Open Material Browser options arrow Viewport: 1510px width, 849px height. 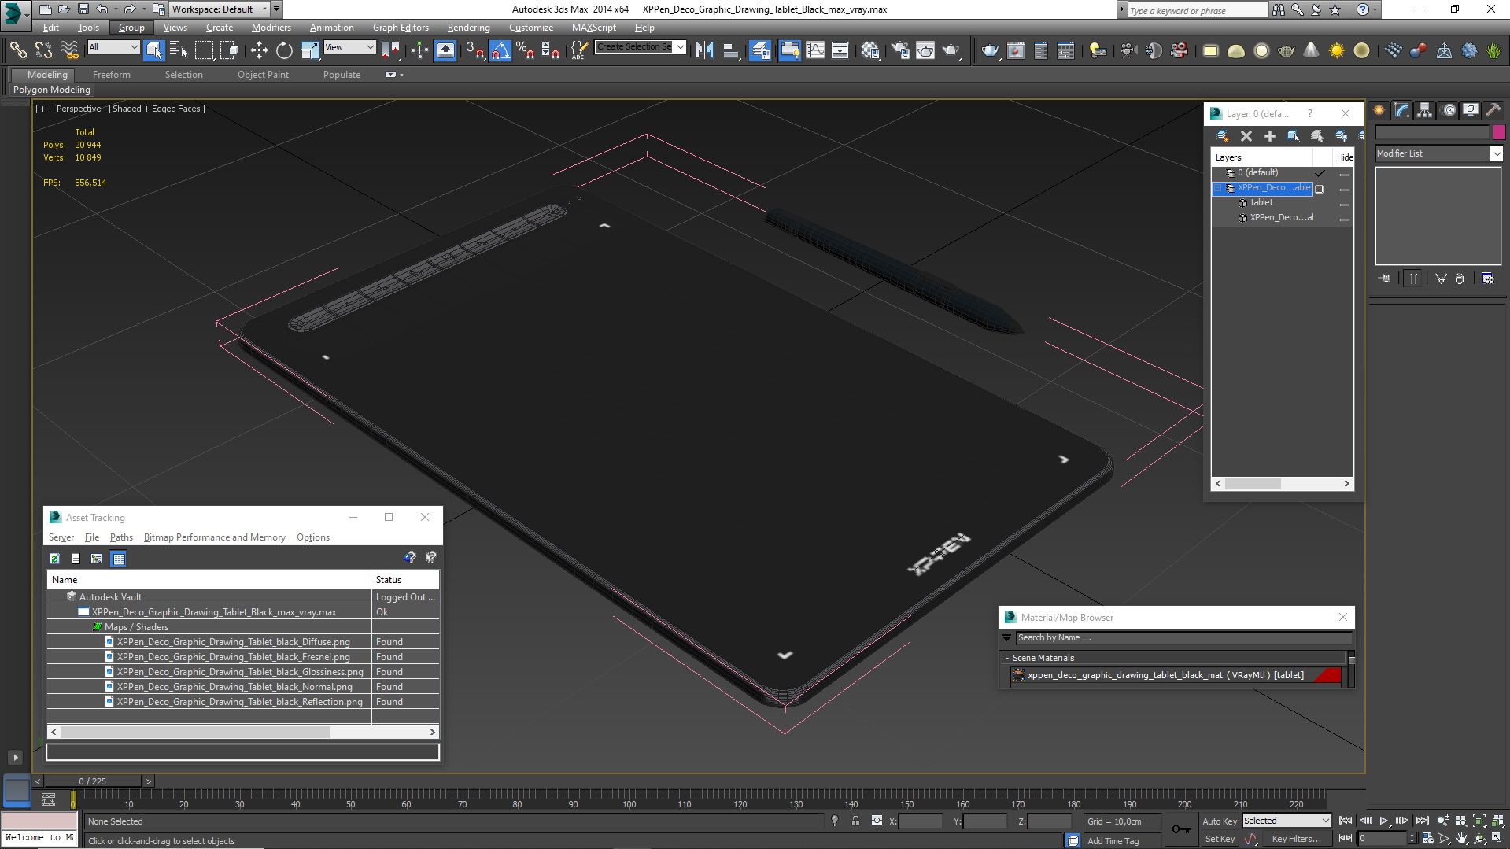1006,638
